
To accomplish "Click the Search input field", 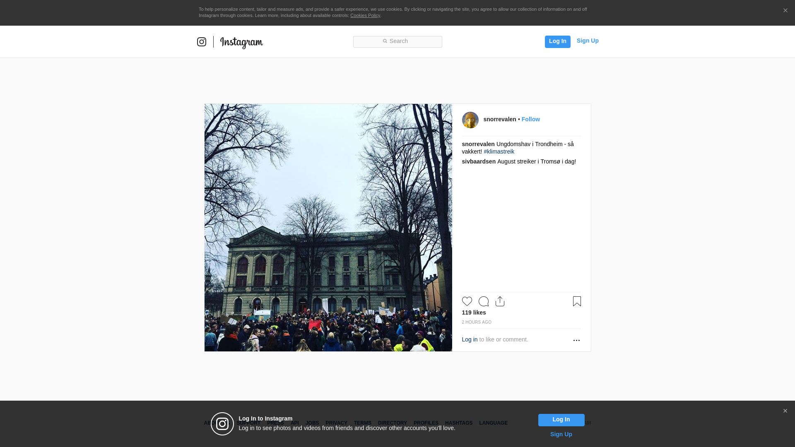I will click(397, 41).
